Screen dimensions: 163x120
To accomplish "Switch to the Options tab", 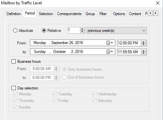I will pyautogui.click(x=119, y=14).
